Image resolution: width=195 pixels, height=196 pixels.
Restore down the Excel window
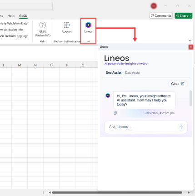pyautogui.click(x=177, y=6)
